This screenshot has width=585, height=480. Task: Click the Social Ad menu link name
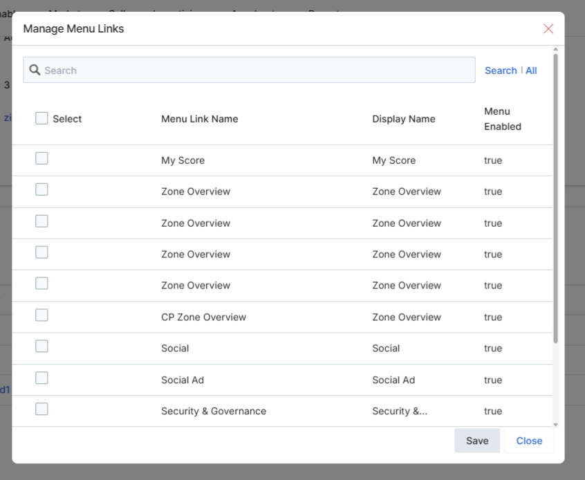(183, 380)
